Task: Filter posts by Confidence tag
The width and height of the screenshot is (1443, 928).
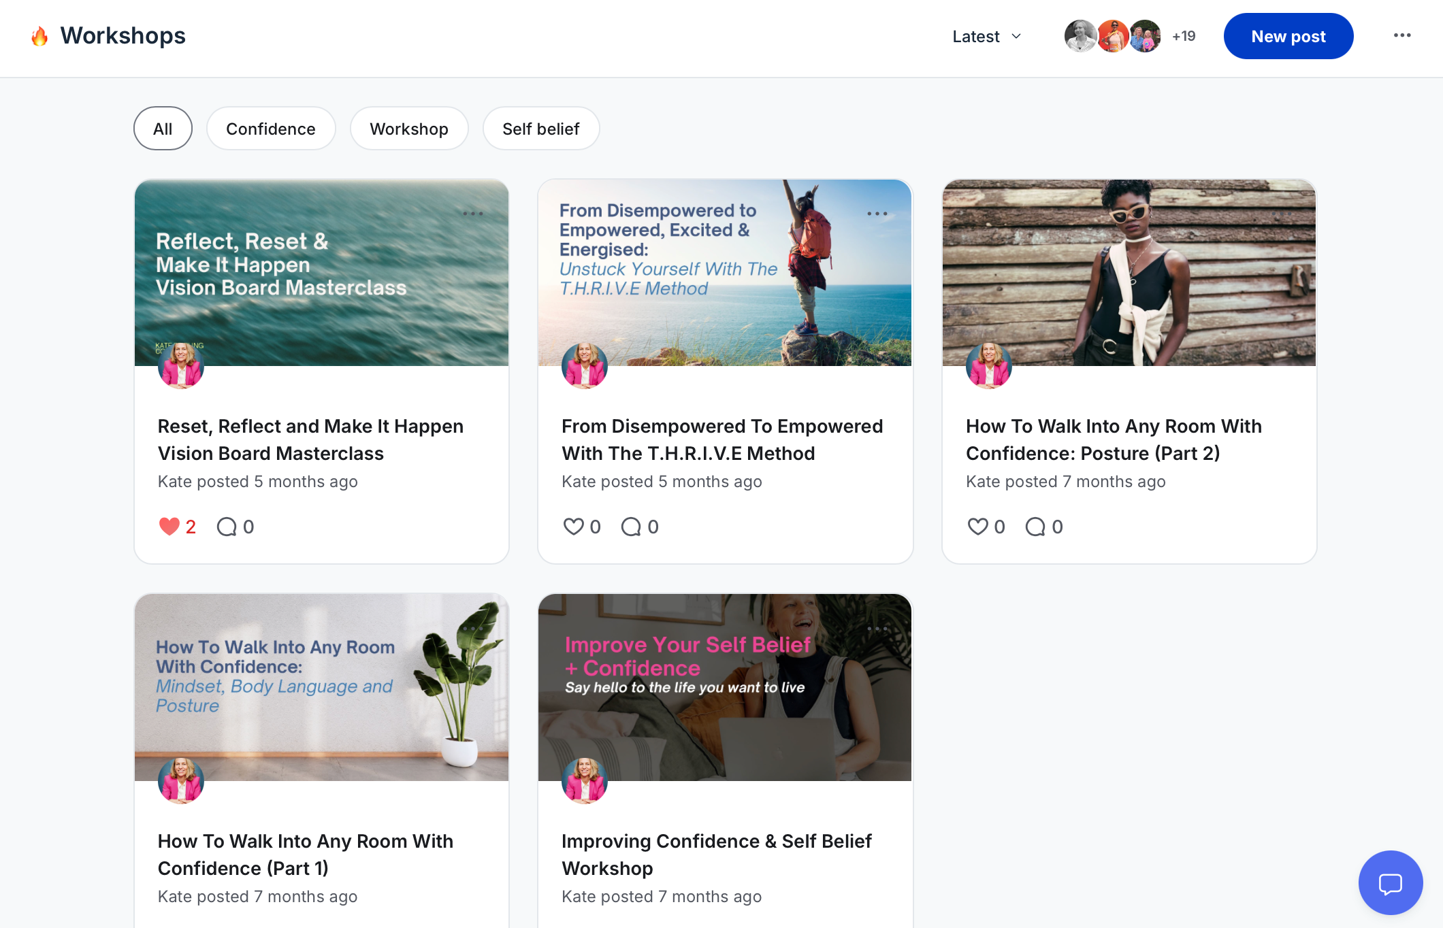Action: pyautogui.click(x=270, y=129)
